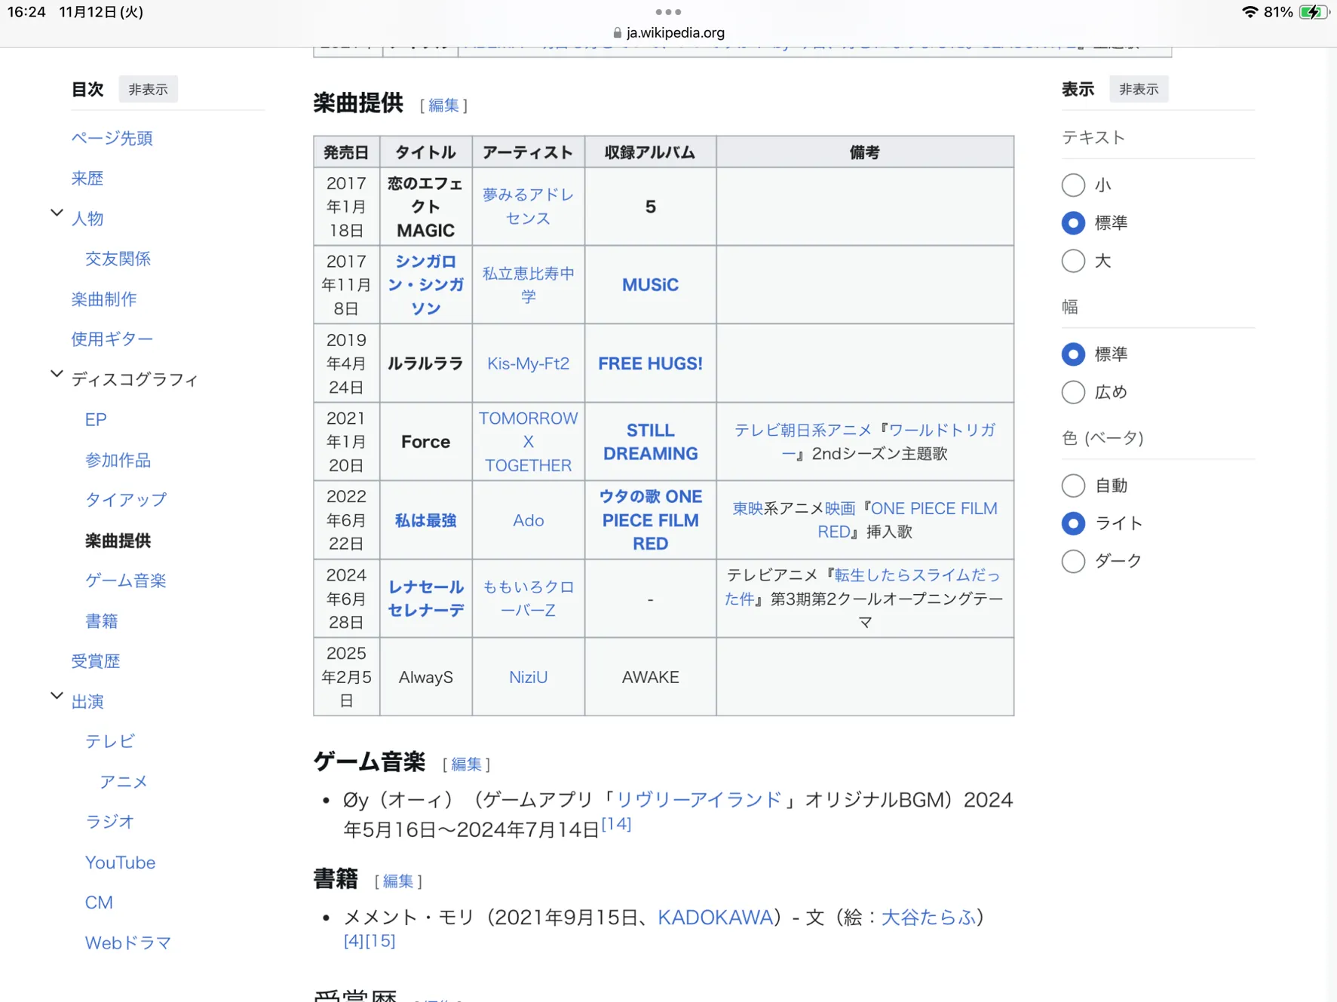
Task: Jump to 楽曲提供 in contents sidebar
Action: pyautogui.click(x=118, y=541)
